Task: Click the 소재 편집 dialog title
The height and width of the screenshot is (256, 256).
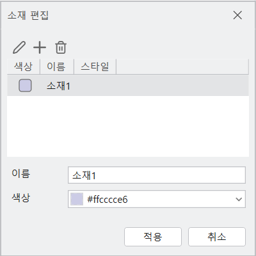Action: 28,15
